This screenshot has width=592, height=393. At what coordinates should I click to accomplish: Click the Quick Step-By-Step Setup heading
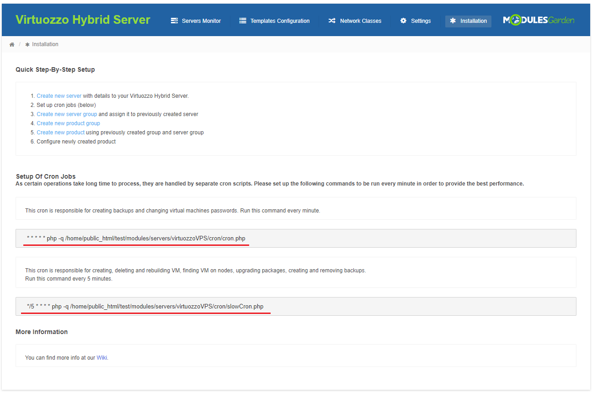[55, 69]
